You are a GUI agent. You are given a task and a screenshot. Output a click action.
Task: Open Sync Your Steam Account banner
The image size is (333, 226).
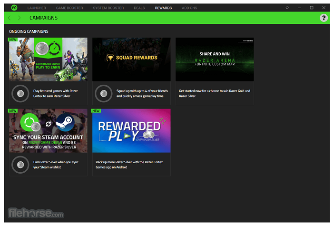coord(48,131)
